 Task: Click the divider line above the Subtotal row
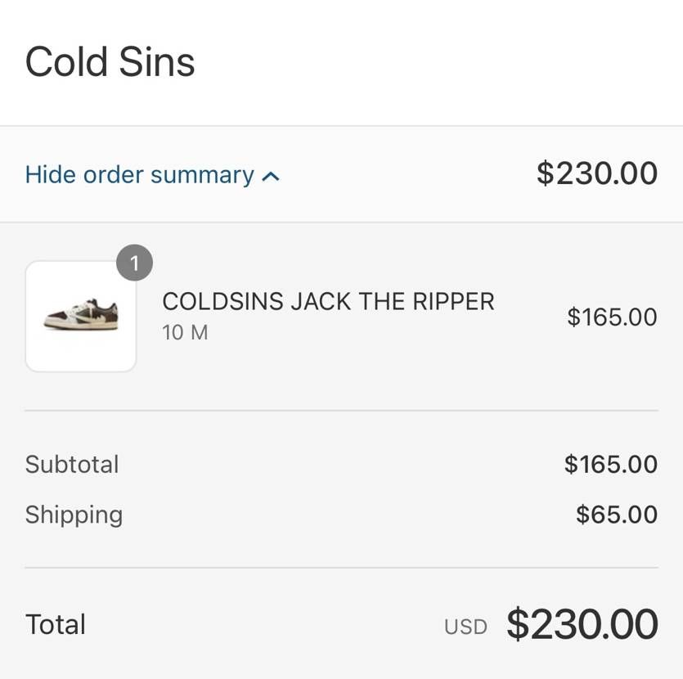click(x=341, y=411)
